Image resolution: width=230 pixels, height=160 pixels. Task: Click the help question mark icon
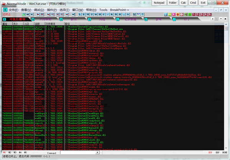pyautogui.click(x=142, y=15)
